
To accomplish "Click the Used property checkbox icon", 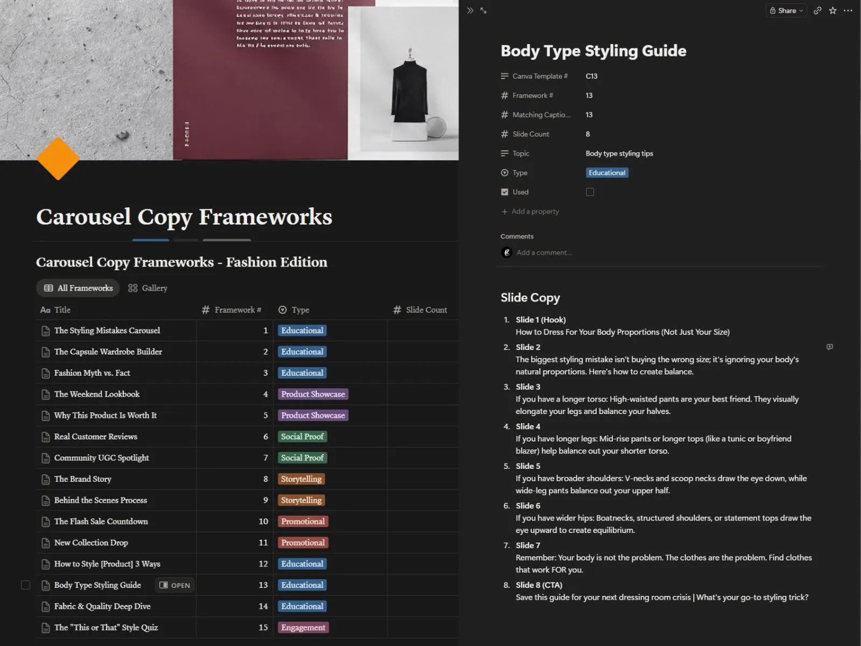I will pos(504,192).
